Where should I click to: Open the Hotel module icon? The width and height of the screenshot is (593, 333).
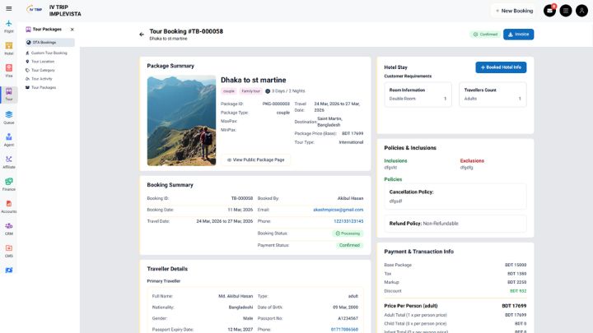[x=9, y=48]
